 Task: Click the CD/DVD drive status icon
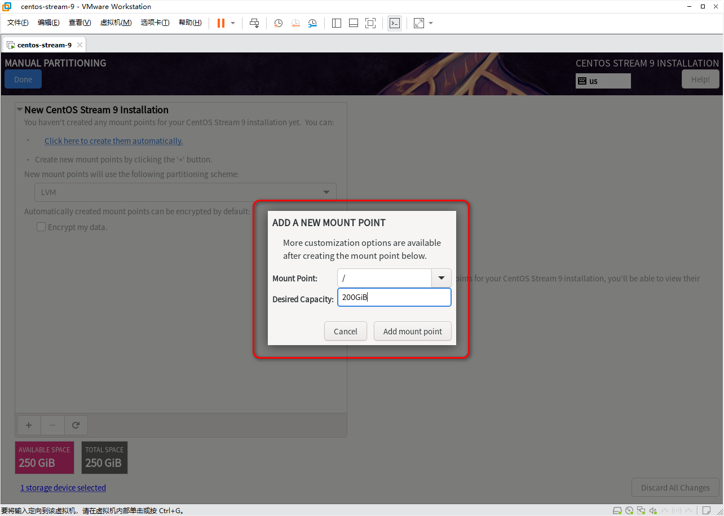click(630, 510)
